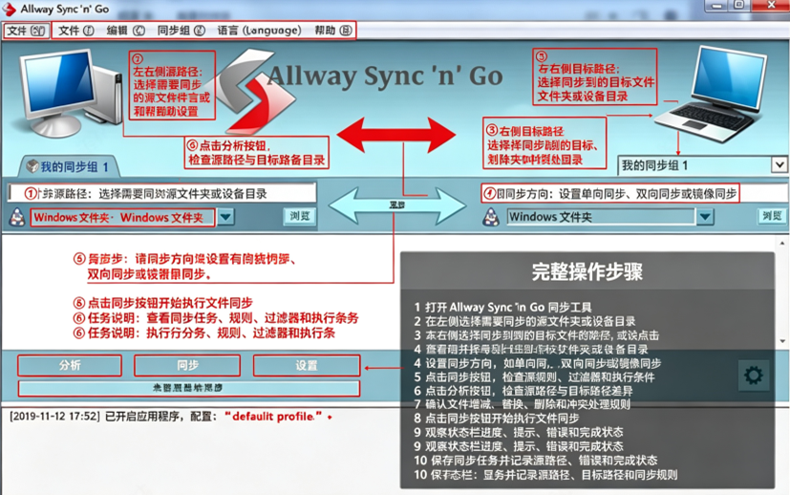Image resolution: width=790 pixels, height=495 pixels.
Task: Select the 我的同步组 1 tab
Action: tap(69, 167)
